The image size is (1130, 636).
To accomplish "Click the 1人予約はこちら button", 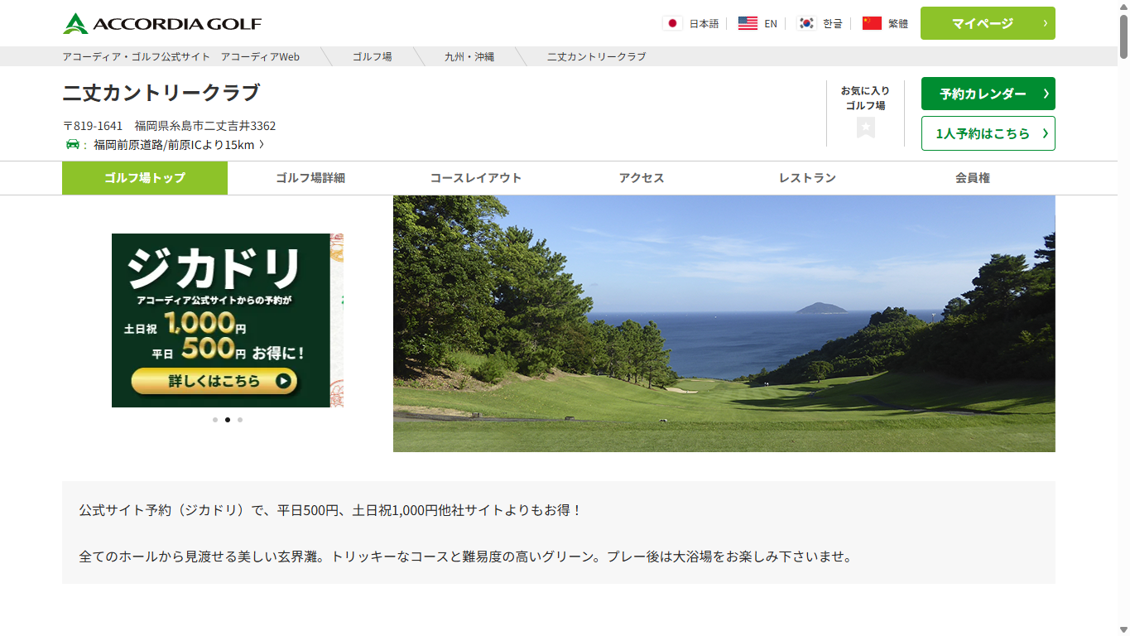I will pos(988,133).
